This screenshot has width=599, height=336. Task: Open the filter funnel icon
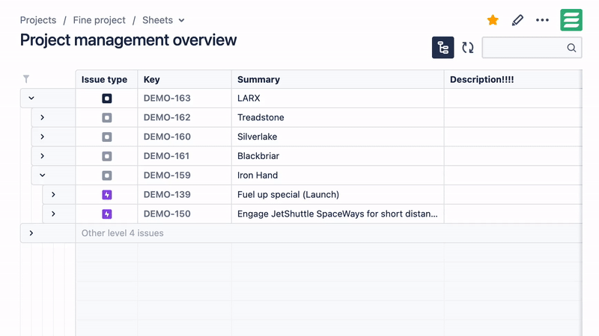coord(26,79)
